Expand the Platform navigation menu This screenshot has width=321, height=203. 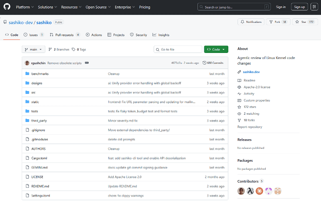coord(25,7)
